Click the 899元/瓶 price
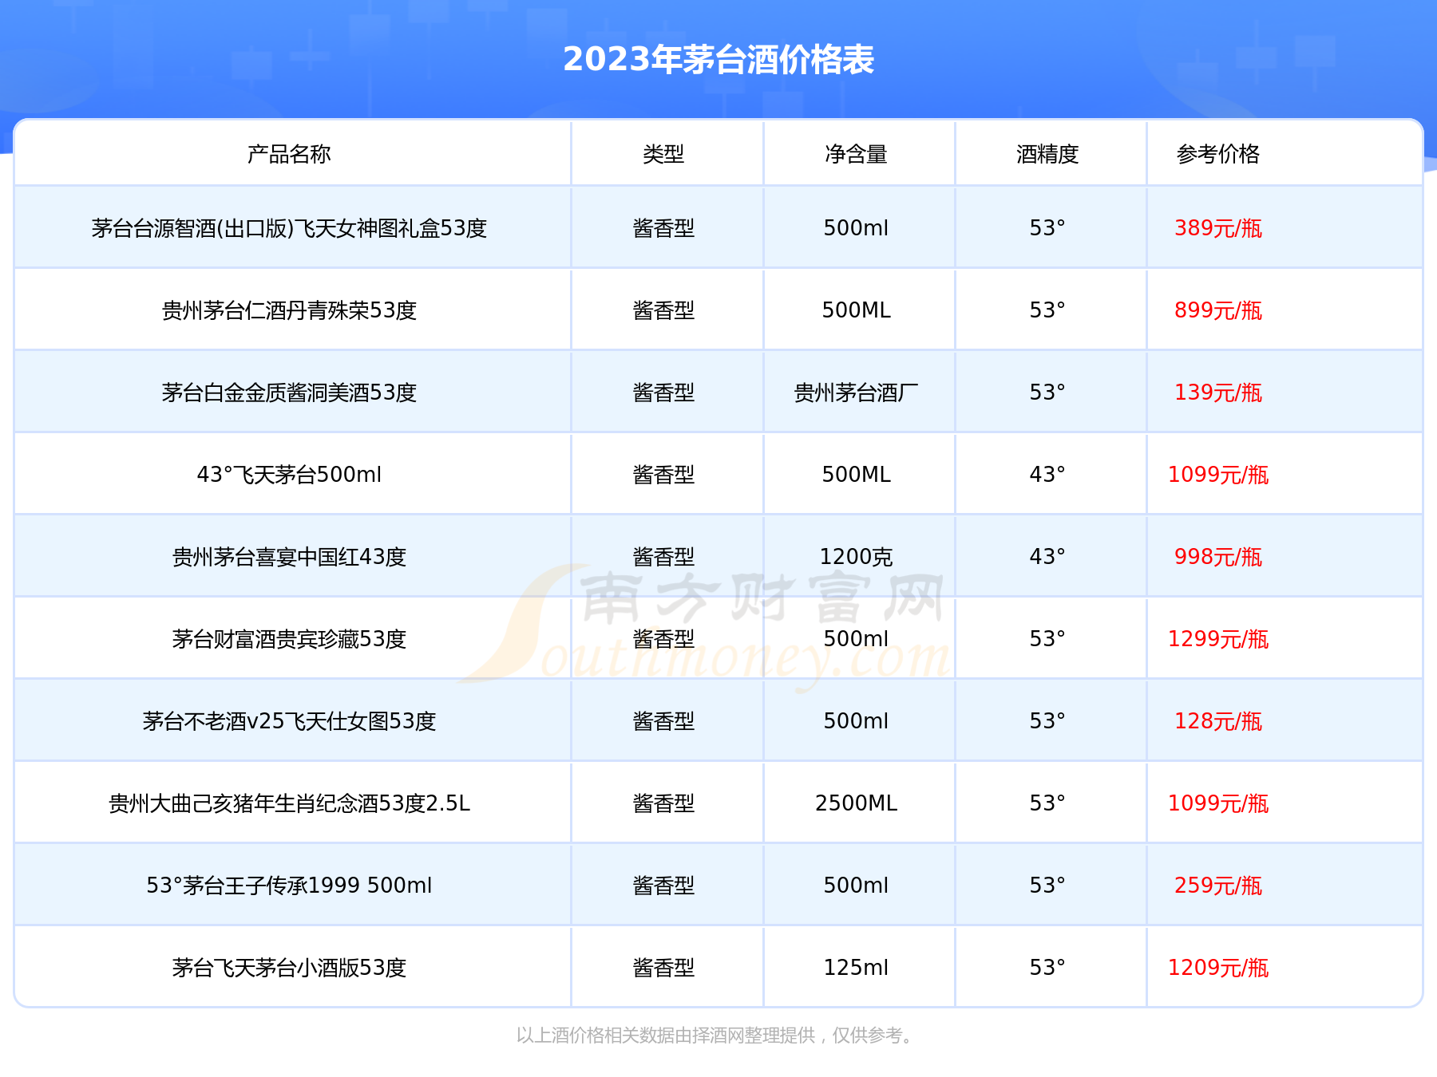The width and height of the screenshot is (1437, 1077). pyautogui.click(x=1218, y=311)
